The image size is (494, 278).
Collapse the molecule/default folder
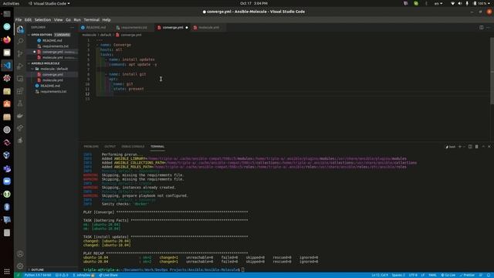(x=32, y=69)
